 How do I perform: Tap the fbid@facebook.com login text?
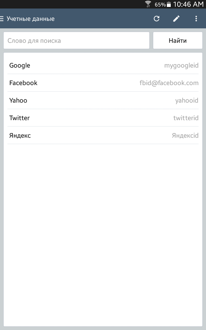pos(169,83)
